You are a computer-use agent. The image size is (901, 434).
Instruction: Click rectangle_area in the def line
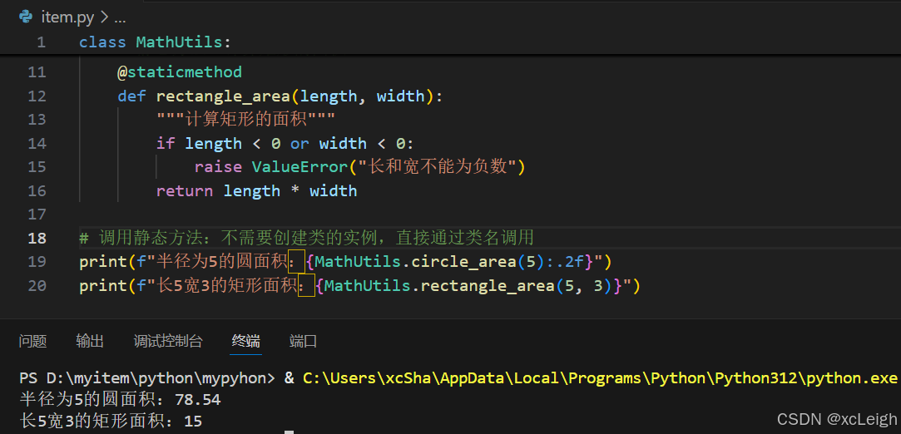223,96
